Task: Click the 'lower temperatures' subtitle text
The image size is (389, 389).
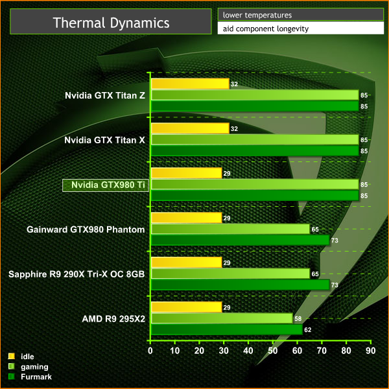Action: click(257, 15)
